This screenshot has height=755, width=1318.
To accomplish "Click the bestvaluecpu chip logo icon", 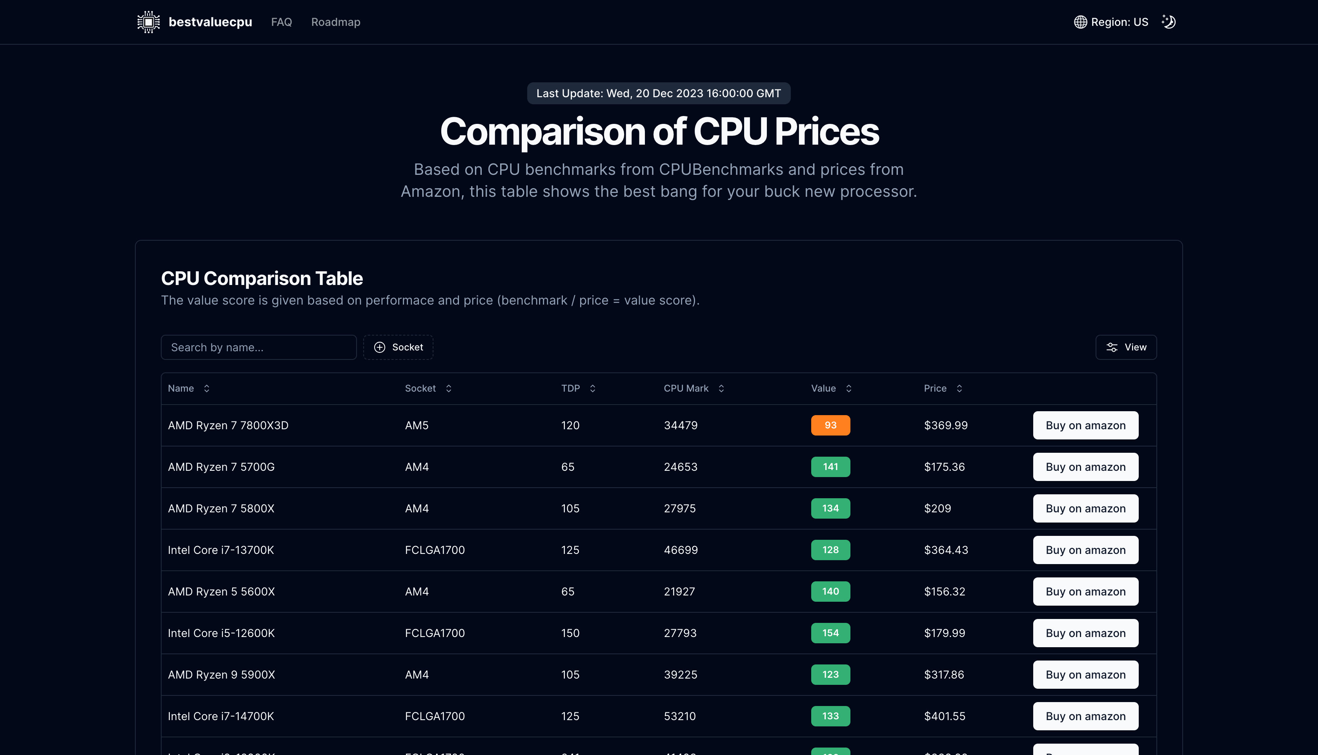I will click(x=148, y=22).
